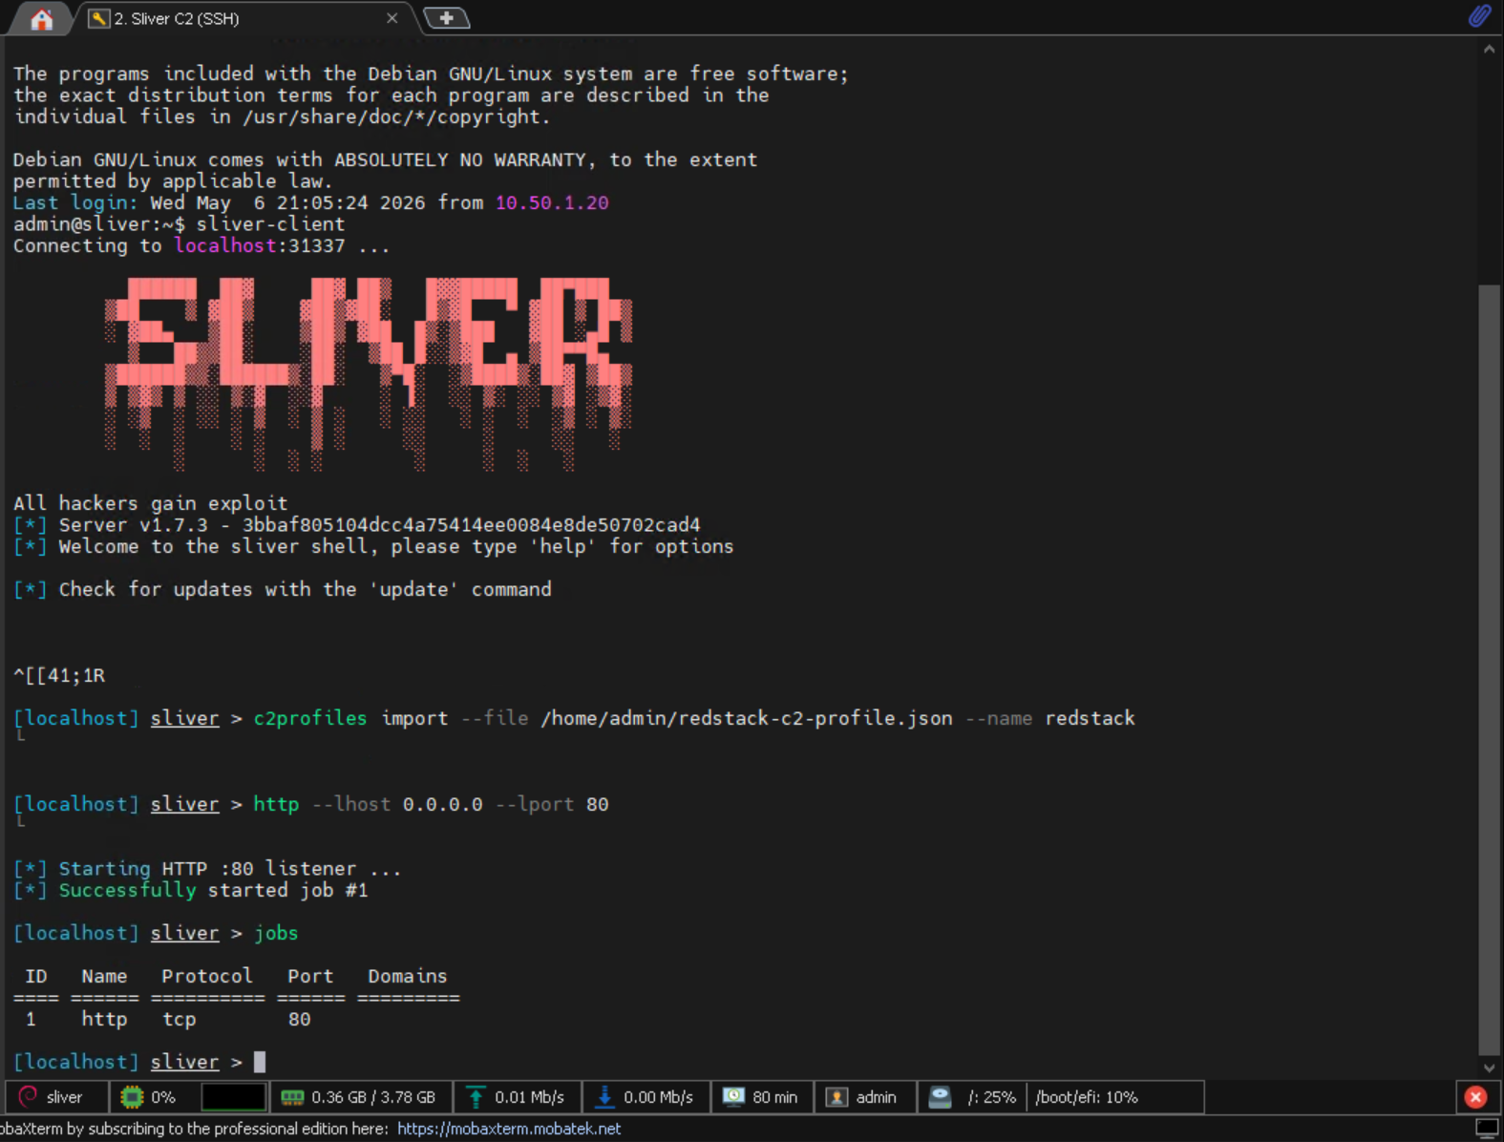This screenshot has width=1504, height=1142.
Task: Click the blue download arrow icon
Action: (x=604, y=1097)
